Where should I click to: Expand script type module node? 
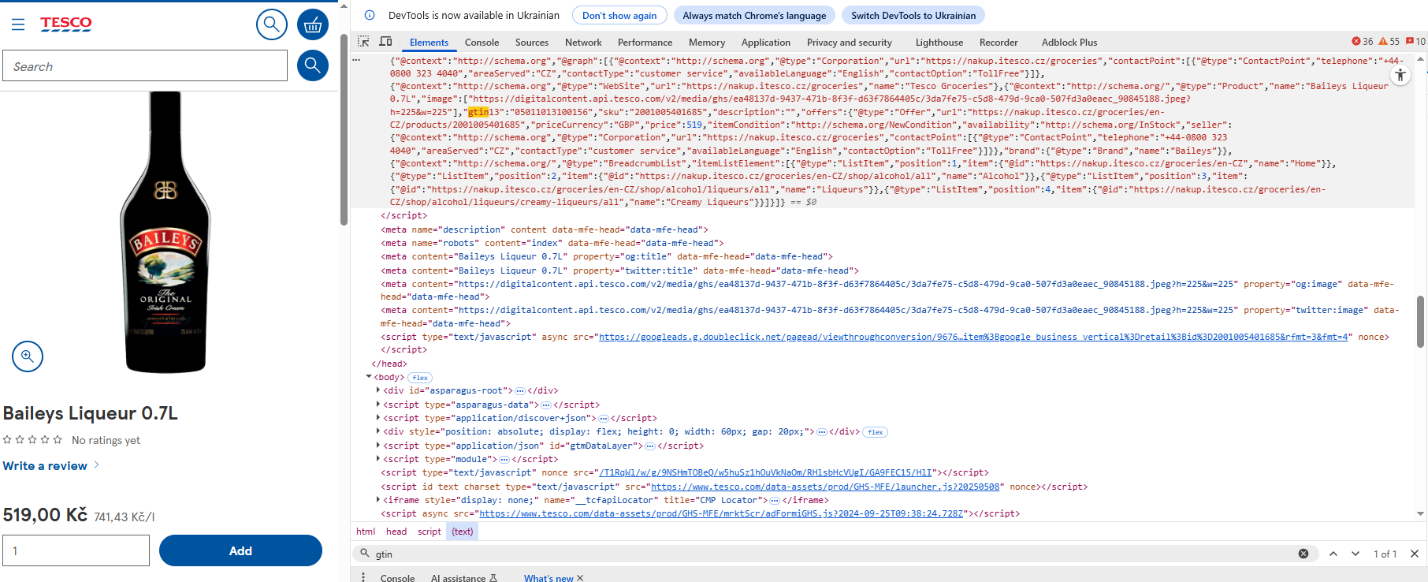(x=378, y=459)
